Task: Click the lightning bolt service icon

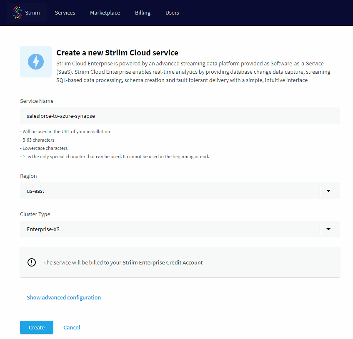Action: (36, 62)
